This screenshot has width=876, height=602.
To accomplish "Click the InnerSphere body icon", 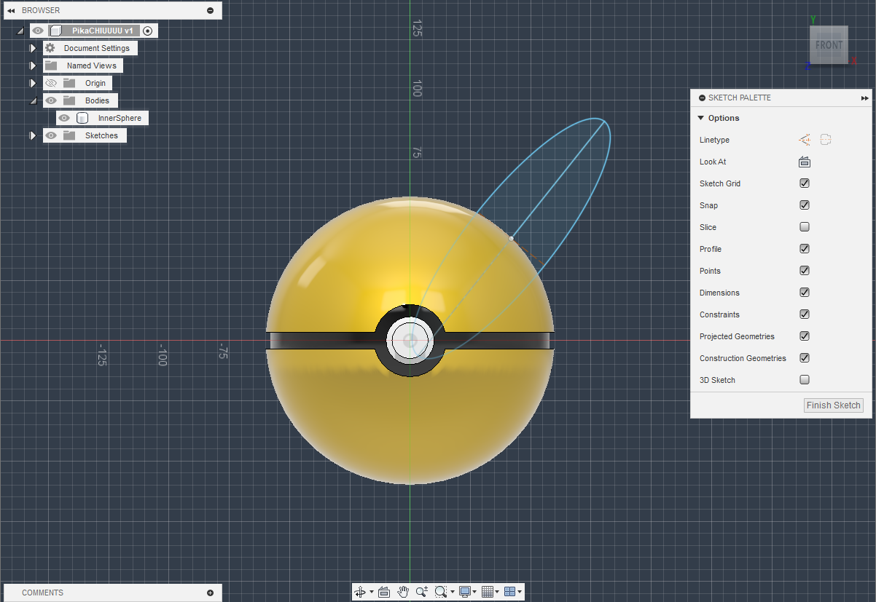I will (83, 118).
